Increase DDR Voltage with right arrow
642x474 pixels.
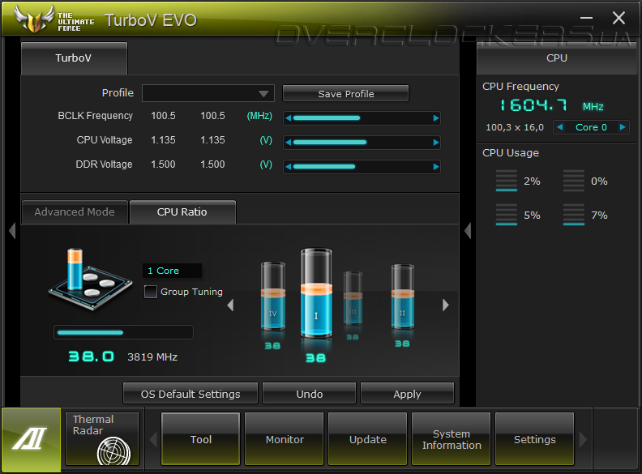(x=436, y=167)
